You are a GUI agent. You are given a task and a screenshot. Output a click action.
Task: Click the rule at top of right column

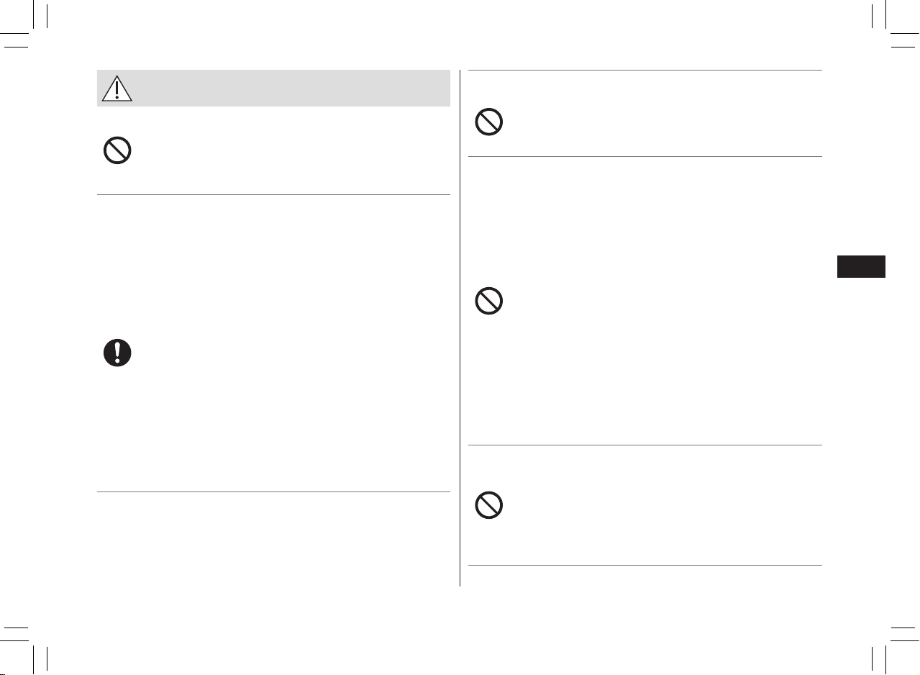click(x=645, y=70)
